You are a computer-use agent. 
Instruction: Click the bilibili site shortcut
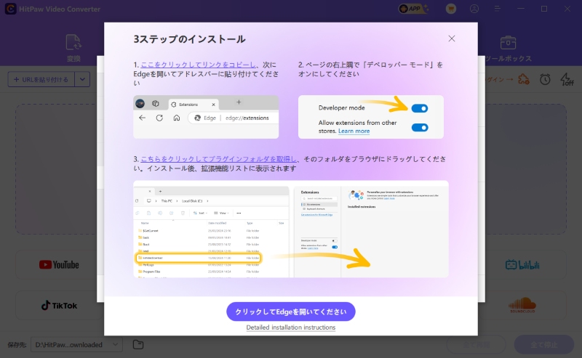[x=522, y=264]
